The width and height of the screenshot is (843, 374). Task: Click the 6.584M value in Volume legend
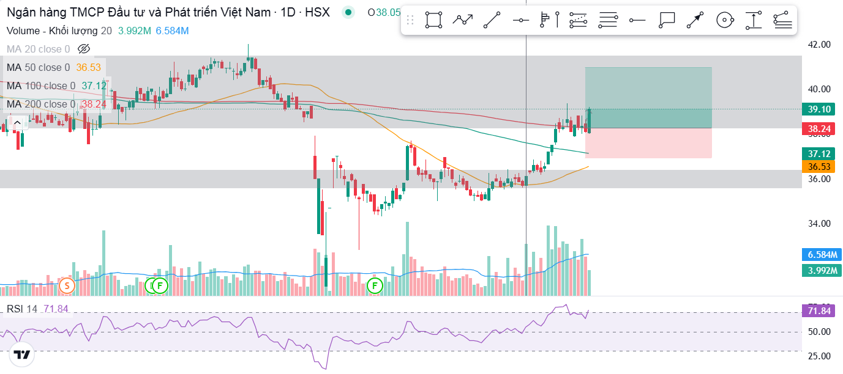pos(171,31)
